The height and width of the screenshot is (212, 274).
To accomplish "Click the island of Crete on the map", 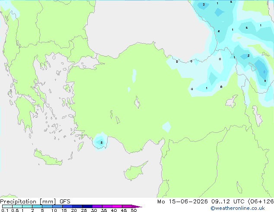I will pyautogui.click(x=48, y=159).
